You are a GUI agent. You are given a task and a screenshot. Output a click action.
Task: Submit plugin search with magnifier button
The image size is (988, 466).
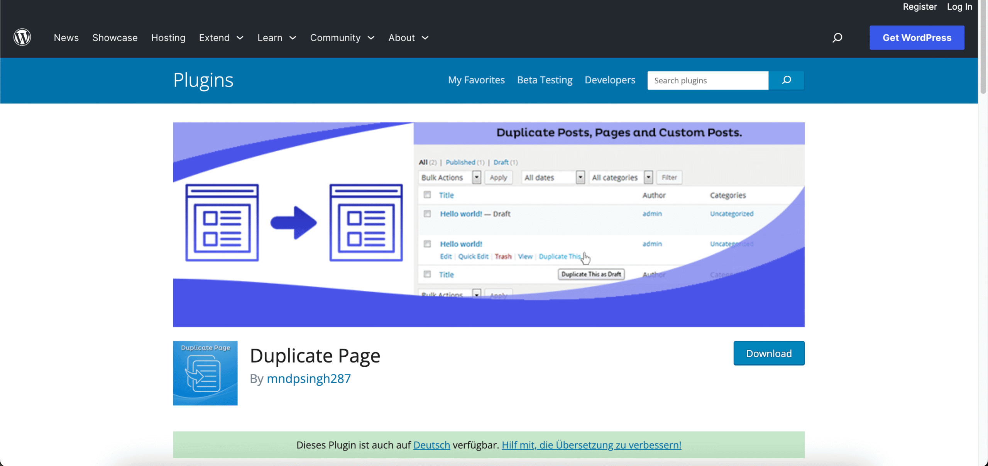tap(786, 80)
